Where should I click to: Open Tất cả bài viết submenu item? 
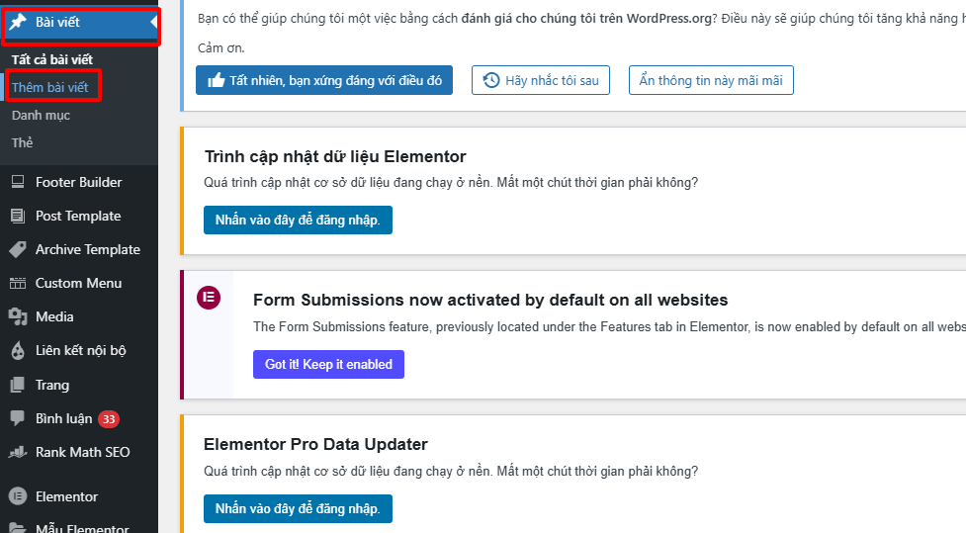point(52,59)
